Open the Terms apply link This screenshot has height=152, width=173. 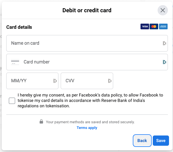tap(87, 128)
